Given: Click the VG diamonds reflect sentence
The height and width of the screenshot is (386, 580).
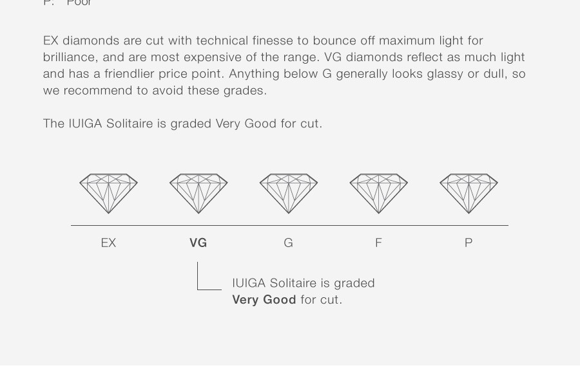Looking at the screenshot, I should coord(284,66).
